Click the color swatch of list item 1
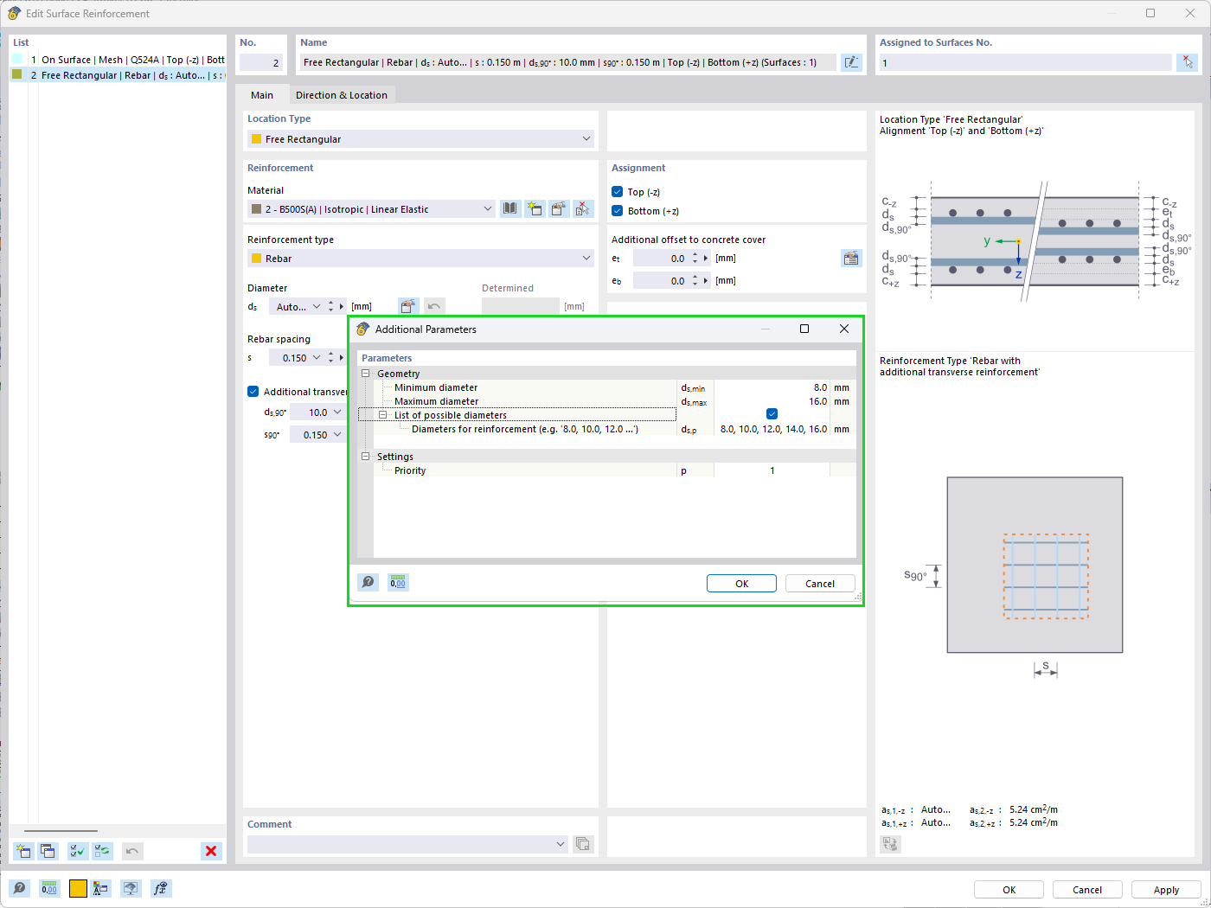The width and height of the screenshot is (1211, 908). coord(17,60)
